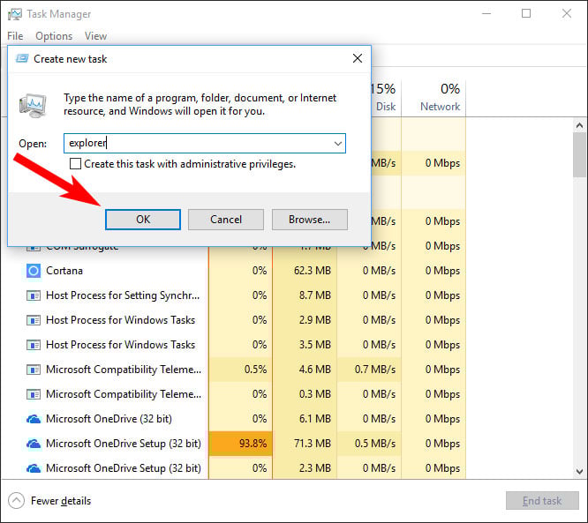The width and height of the screenshot is (588, 523).
Task: Click the 0.3 MB memory value
Action: pos(315,394)
